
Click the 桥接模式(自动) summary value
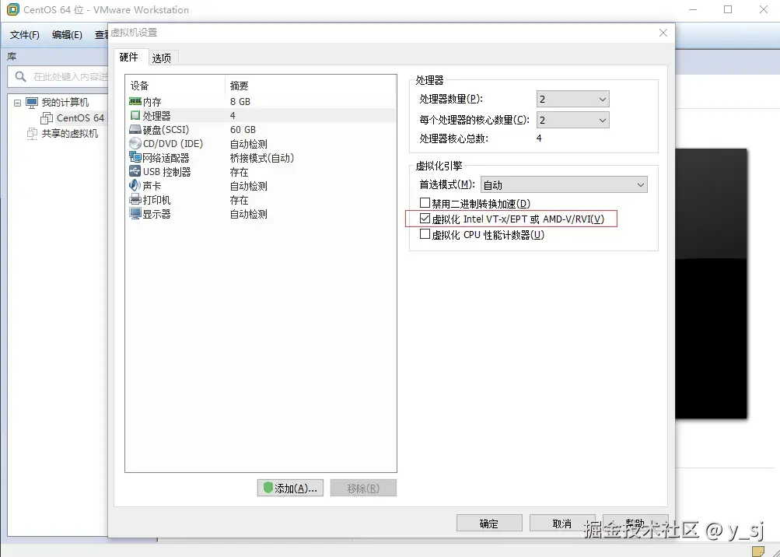point(262,158)
